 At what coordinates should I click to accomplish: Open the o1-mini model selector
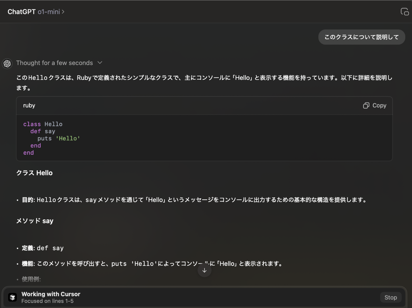51,12
